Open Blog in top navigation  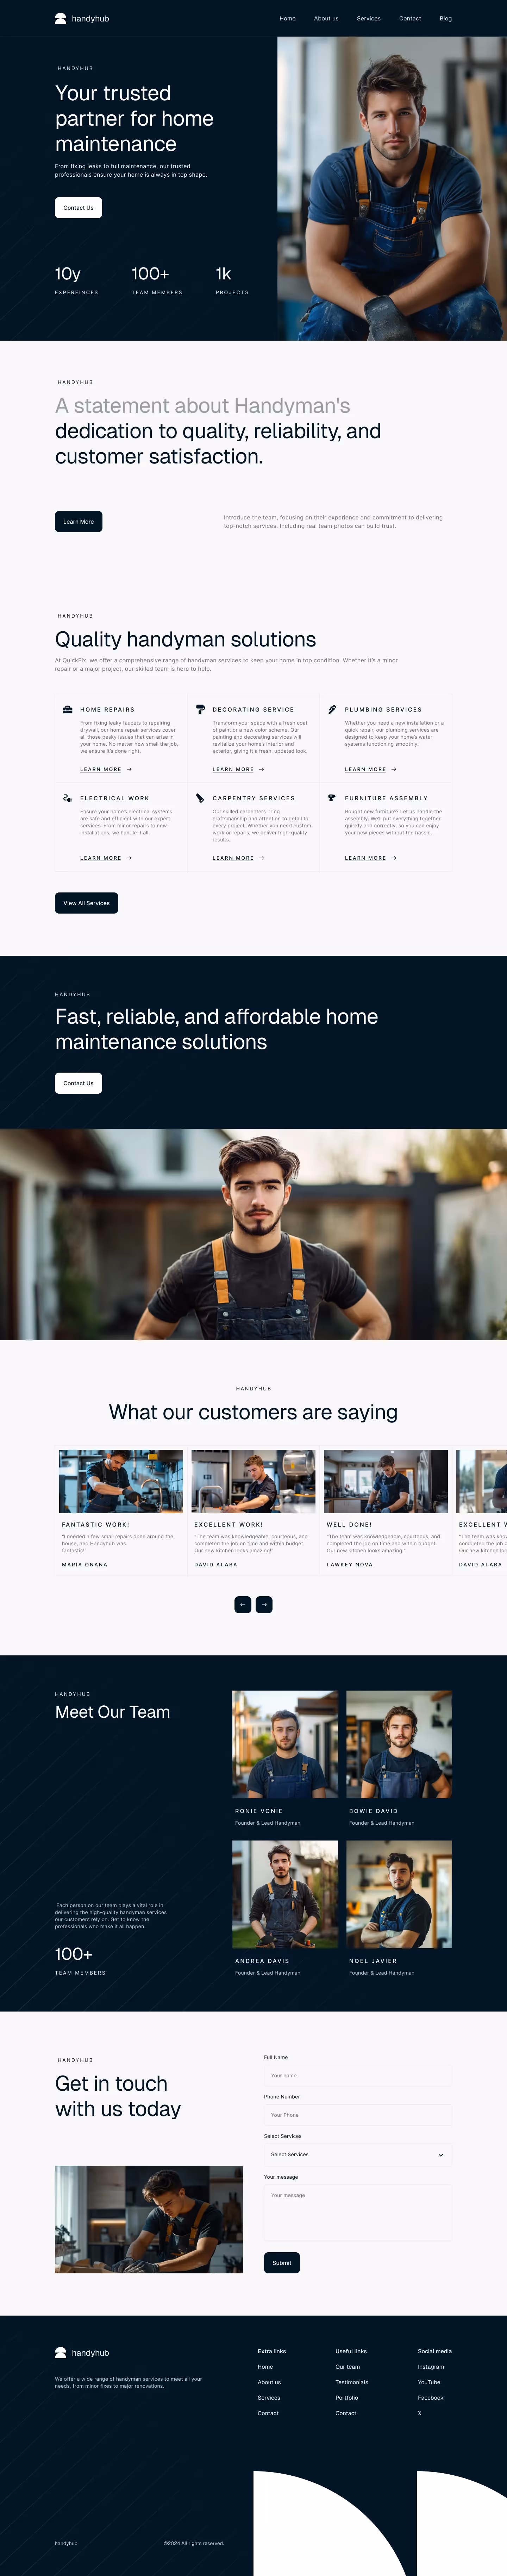(x=446, y=18)
